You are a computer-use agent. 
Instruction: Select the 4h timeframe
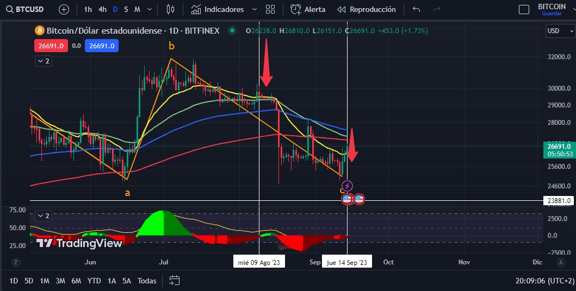coord(102,10)
